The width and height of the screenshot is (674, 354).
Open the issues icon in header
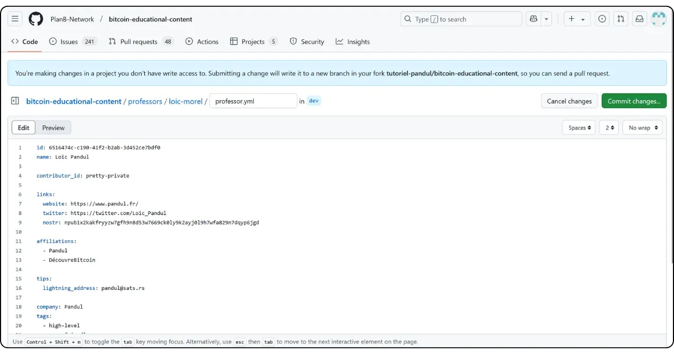(602, 19)
